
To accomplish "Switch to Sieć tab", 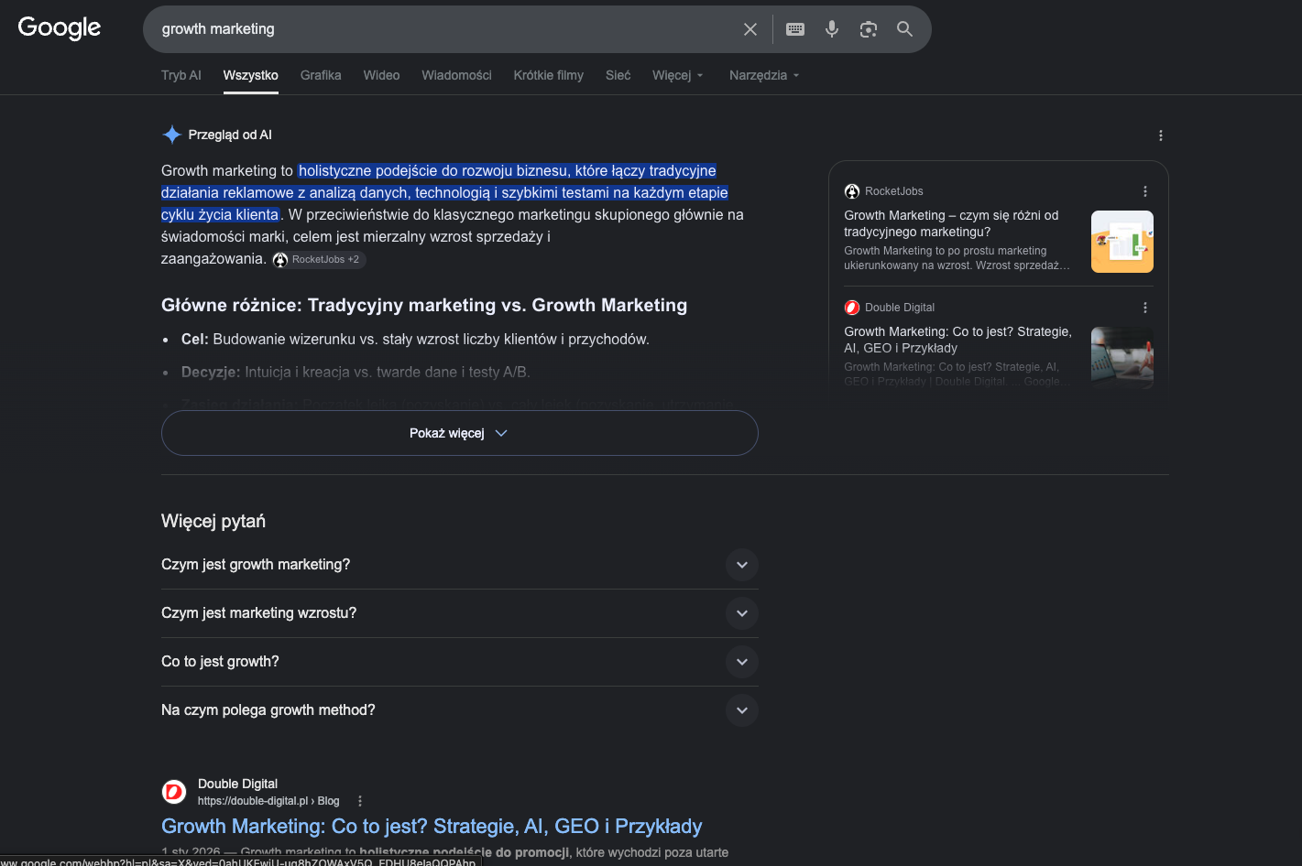I will coord(618,75).
